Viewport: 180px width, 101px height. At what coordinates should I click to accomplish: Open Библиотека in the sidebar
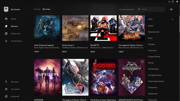pyautogui.click(x=16, y=34)
